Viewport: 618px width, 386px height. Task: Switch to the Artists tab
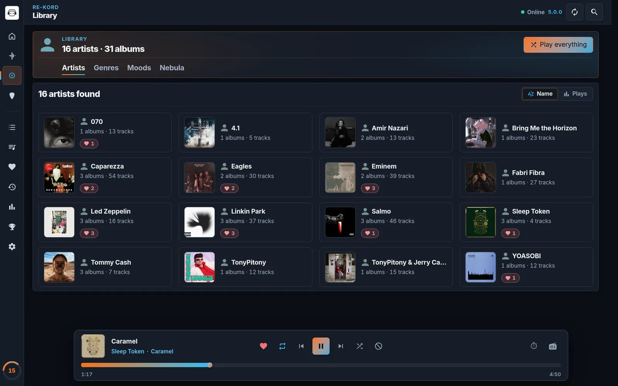pyautogui.click(x=73, y=68)
